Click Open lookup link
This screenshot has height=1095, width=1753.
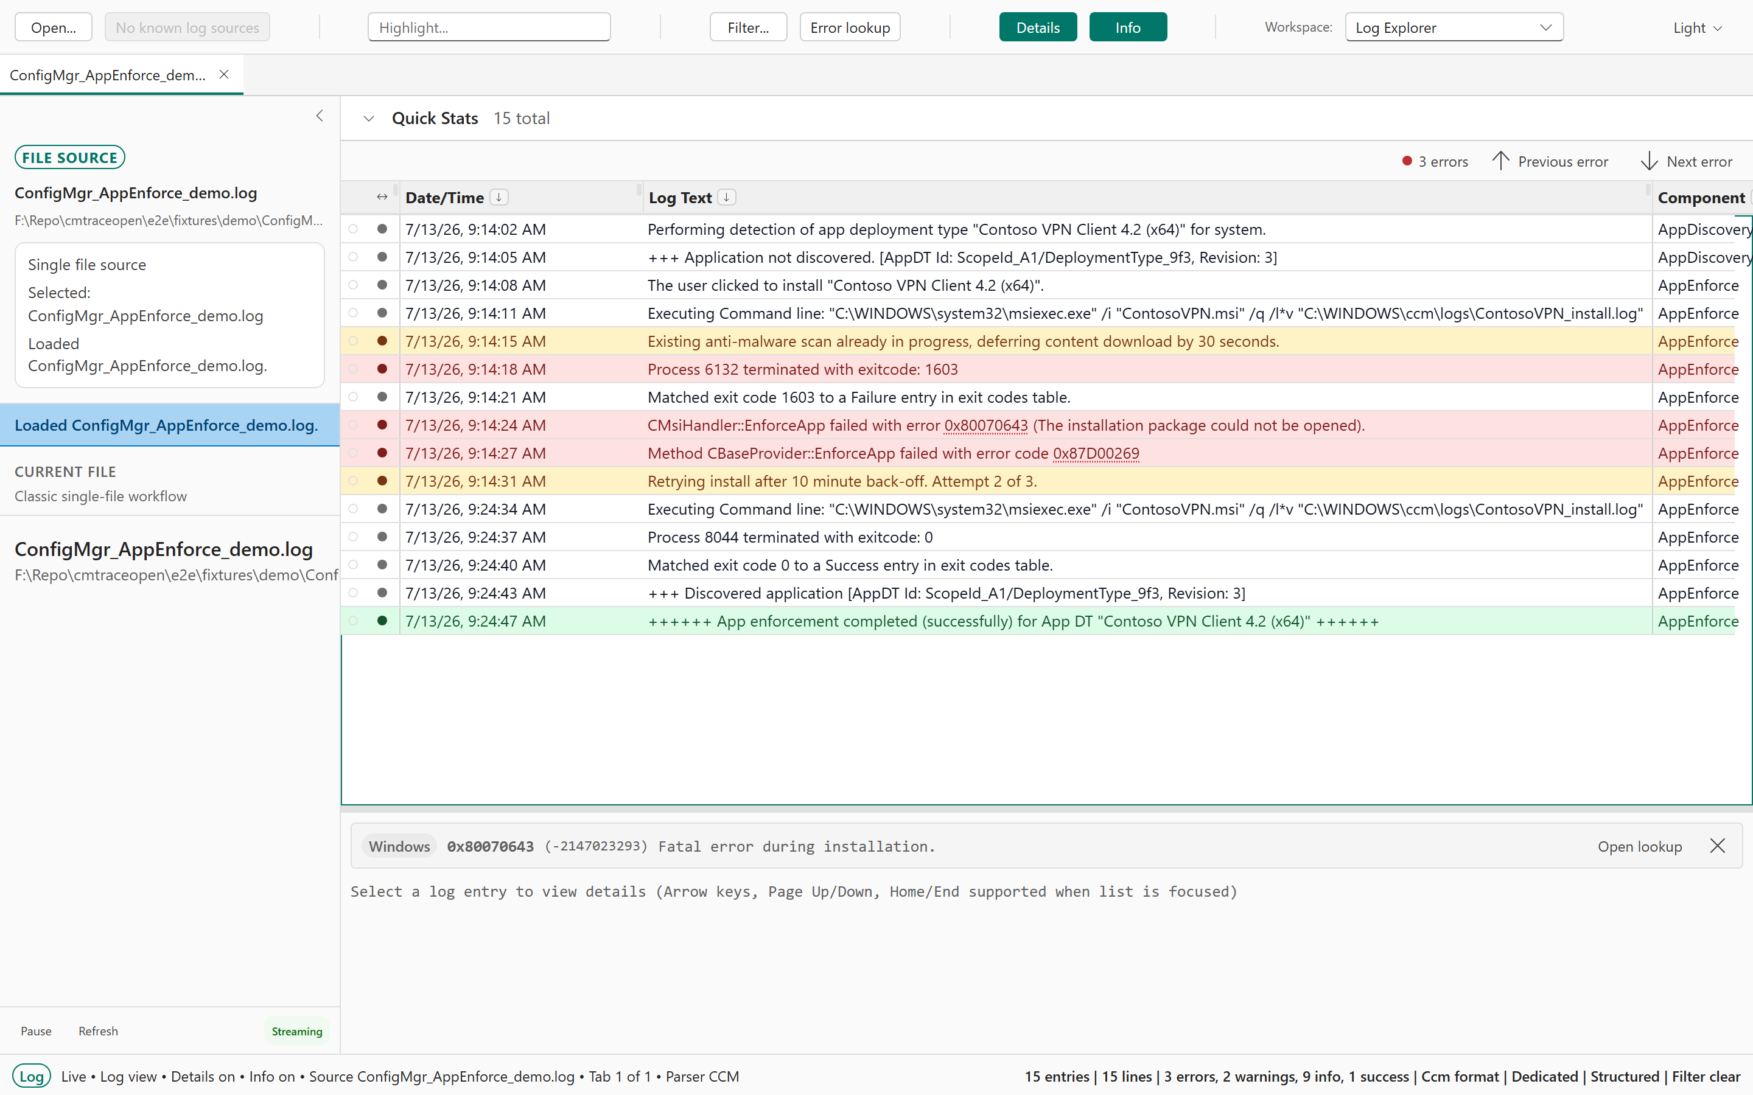coord(1639,846)
